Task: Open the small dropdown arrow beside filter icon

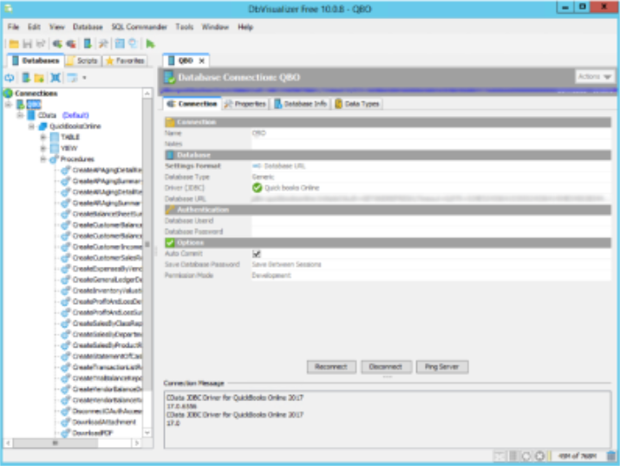Action: click(x=84, y=78)
